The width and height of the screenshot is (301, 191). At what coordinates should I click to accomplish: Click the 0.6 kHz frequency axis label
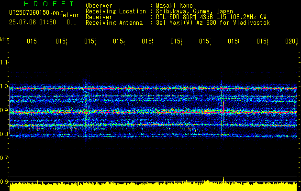click(x=4, y=181)
